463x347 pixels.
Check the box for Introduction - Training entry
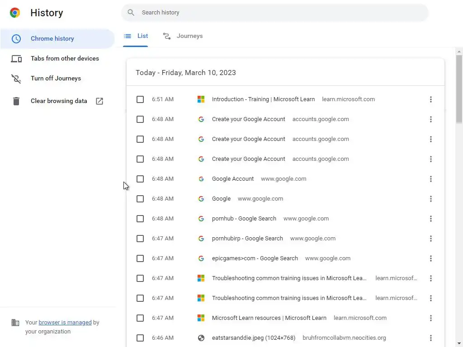coord(140,99)
